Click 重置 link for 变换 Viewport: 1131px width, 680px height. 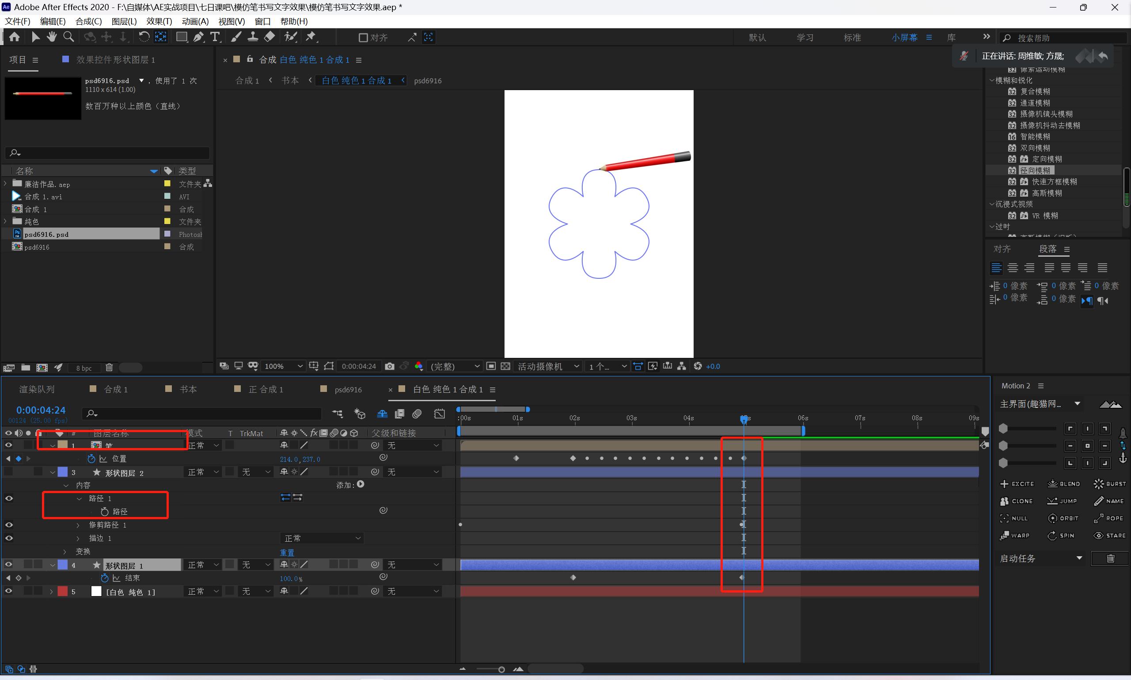287,552
